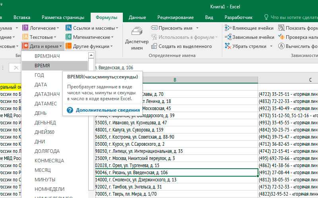Click Что вы хотите сделать search box
The width and height of the screenshot is (318, 198).
pyautogui.click(x=294, y=17)
